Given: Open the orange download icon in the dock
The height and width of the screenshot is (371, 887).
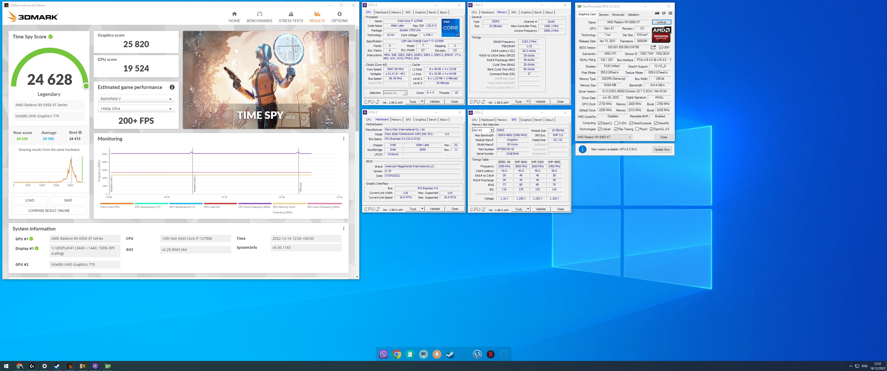Looking at the screenshot, I should tap(437, 354).
